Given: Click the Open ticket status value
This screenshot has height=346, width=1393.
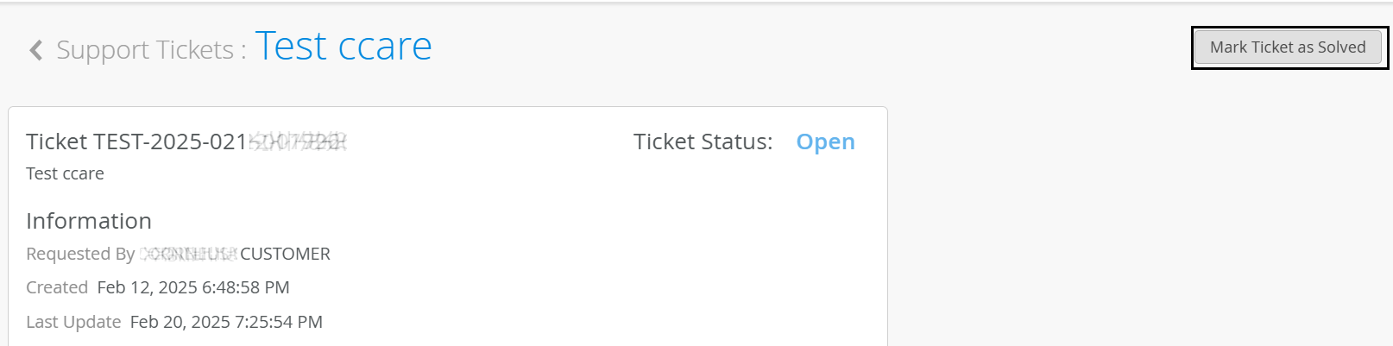Looking at the screenshot, I should [825, 142].
